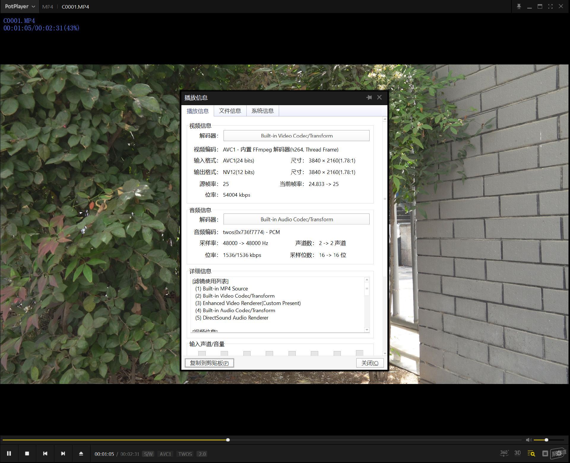Select the Built-in MP4 Source filter line
The height and width of the screenshot is (463, 570).
coord(221,288)
